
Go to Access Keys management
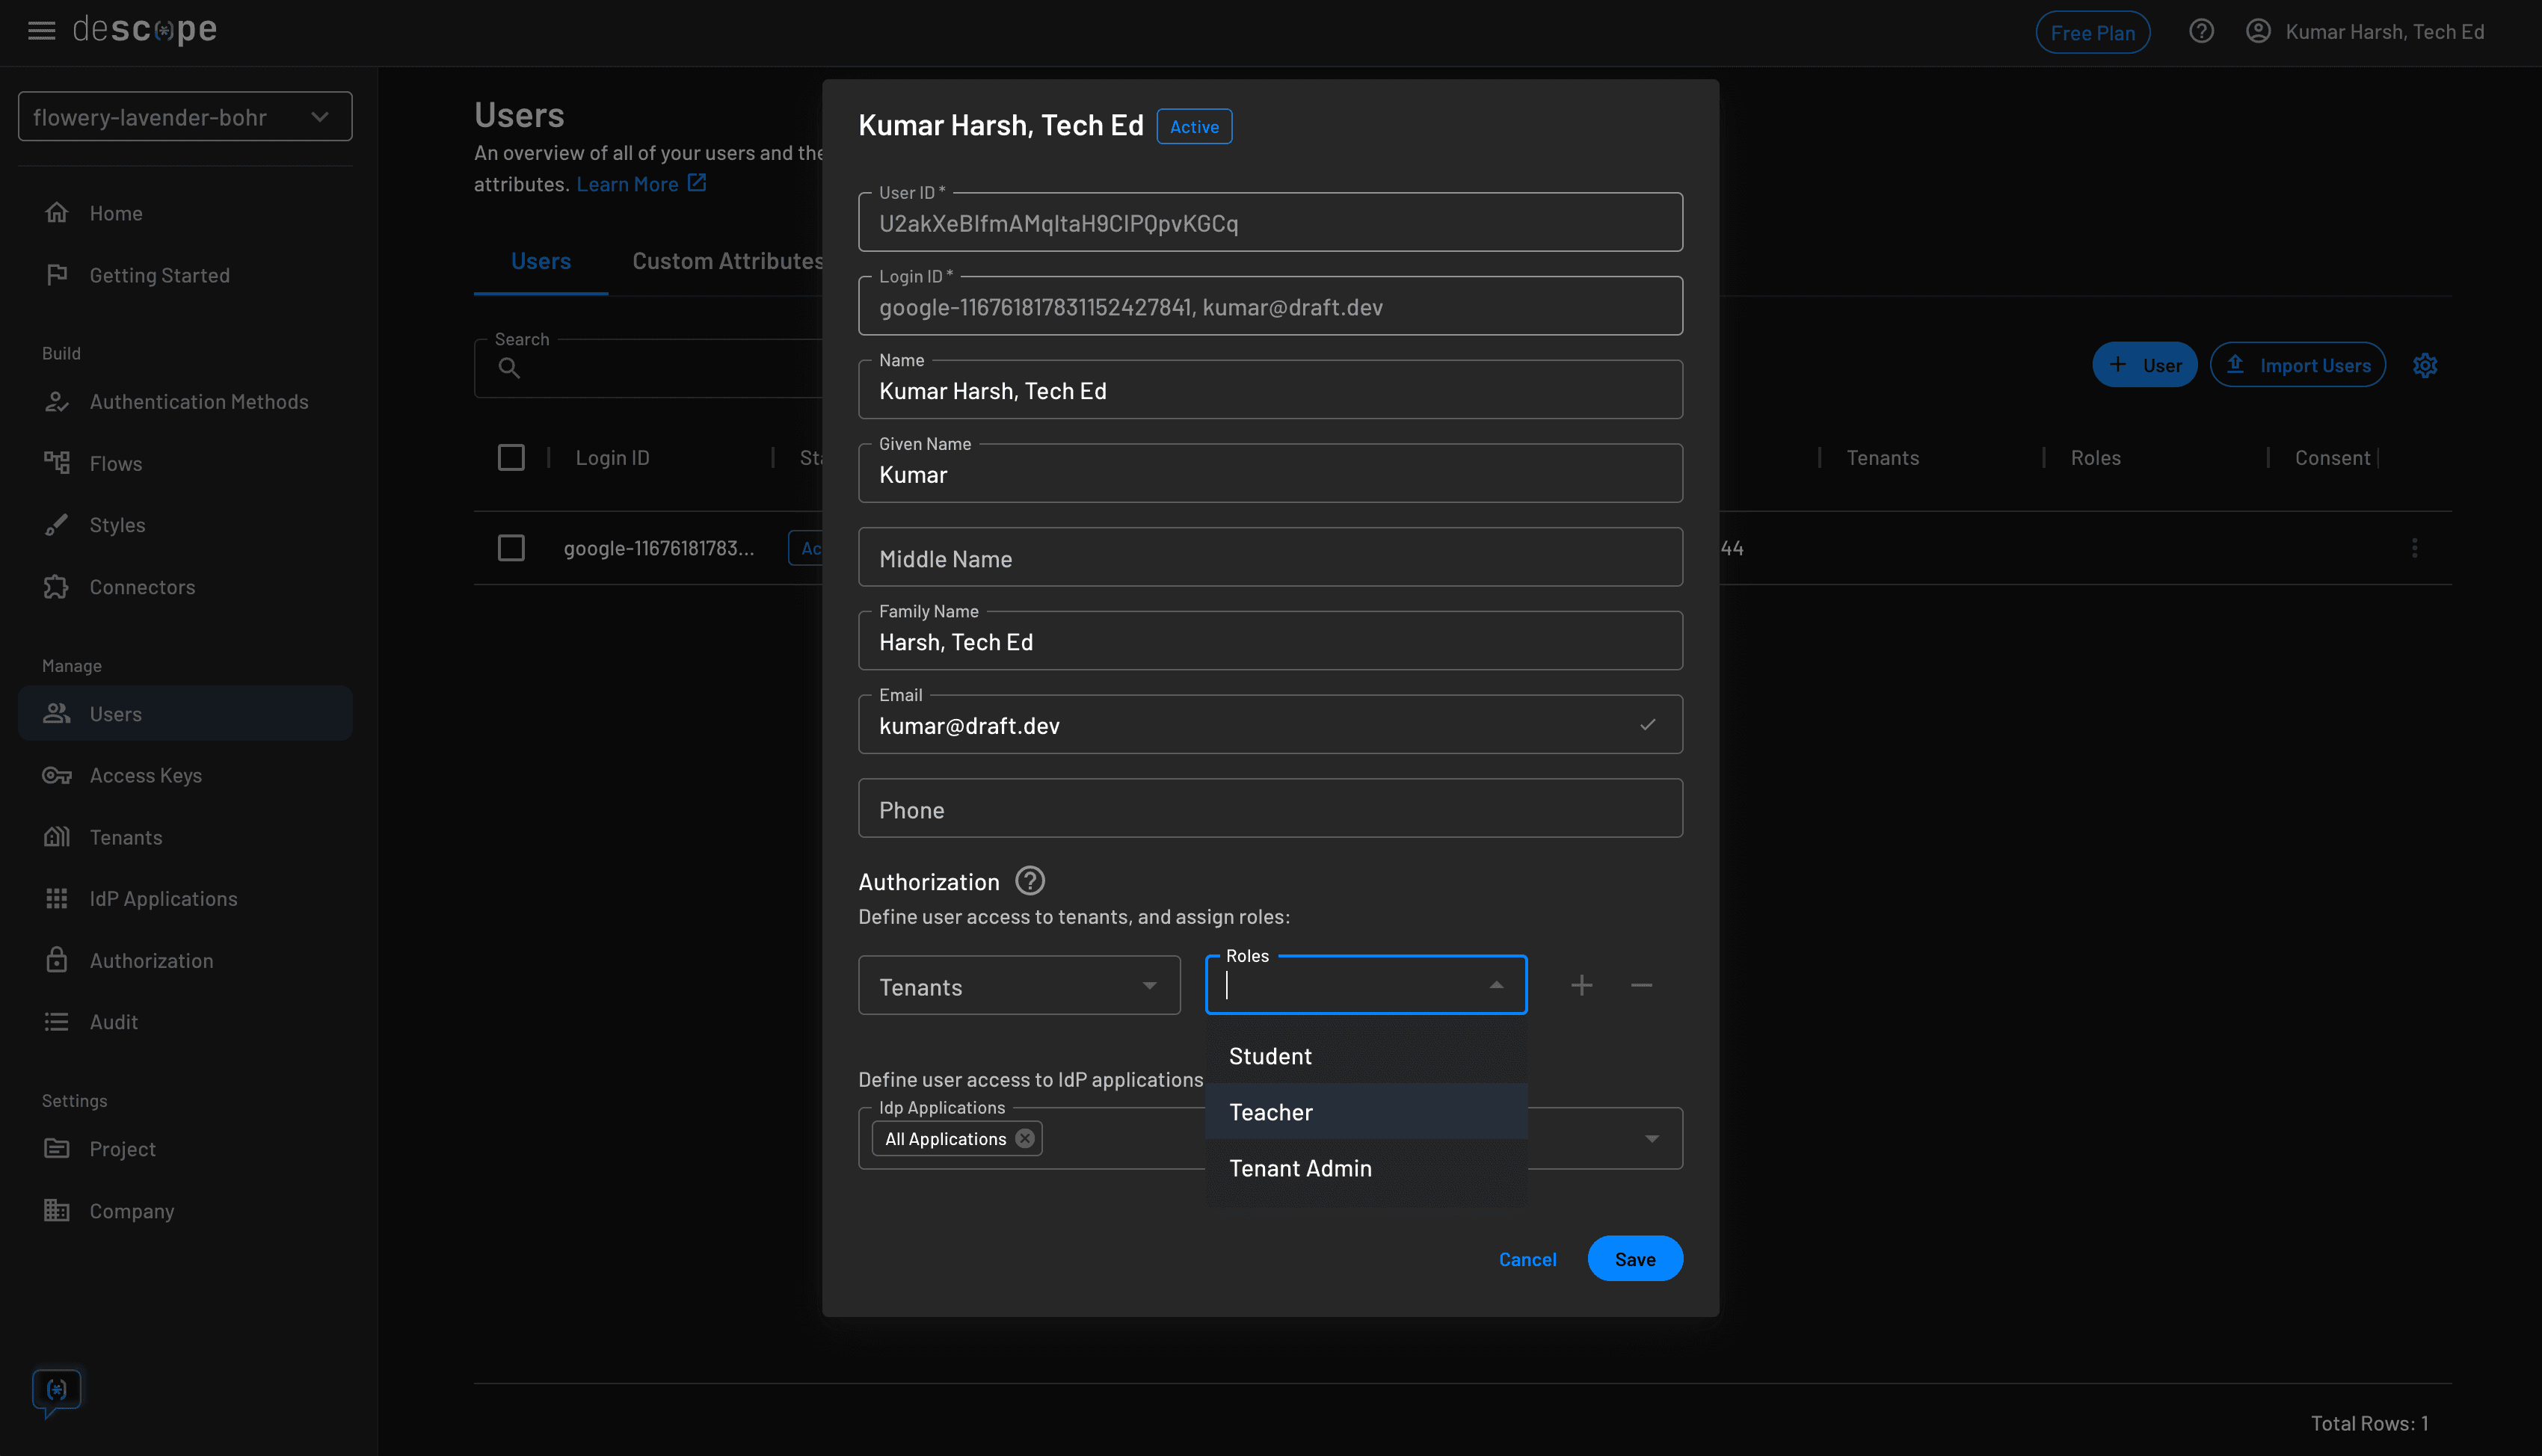coord(145,775)
